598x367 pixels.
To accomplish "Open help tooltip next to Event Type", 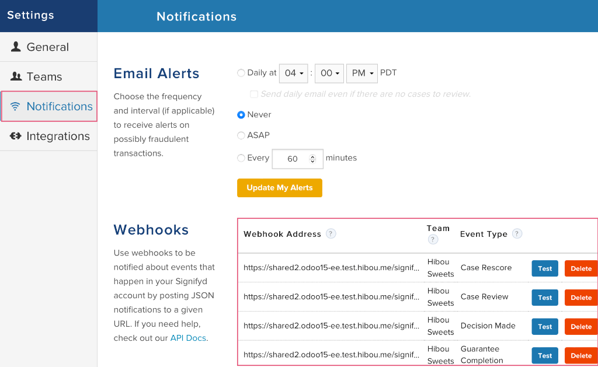I will [x=517, y=233].
